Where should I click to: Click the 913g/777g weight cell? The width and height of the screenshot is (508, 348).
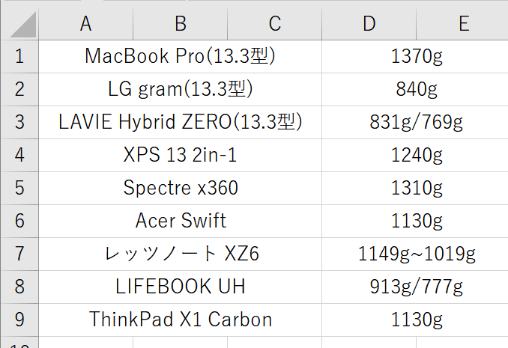415,287
